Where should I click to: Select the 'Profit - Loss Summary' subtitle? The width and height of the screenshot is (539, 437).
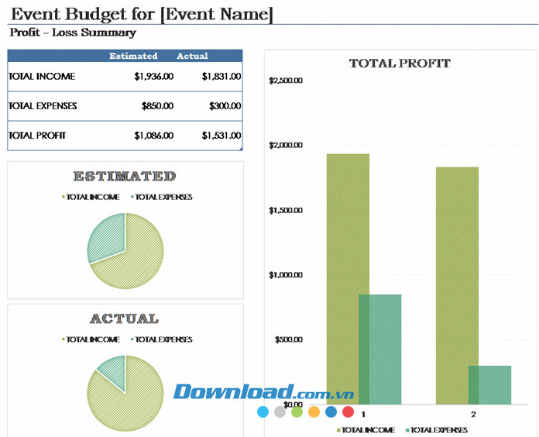coord(73,33)
